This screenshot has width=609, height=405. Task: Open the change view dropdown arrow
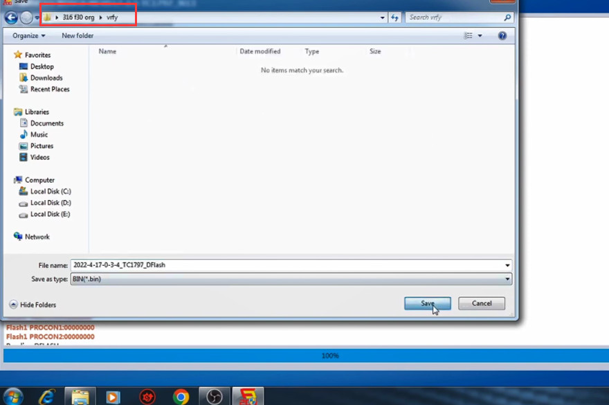[480, 36]
